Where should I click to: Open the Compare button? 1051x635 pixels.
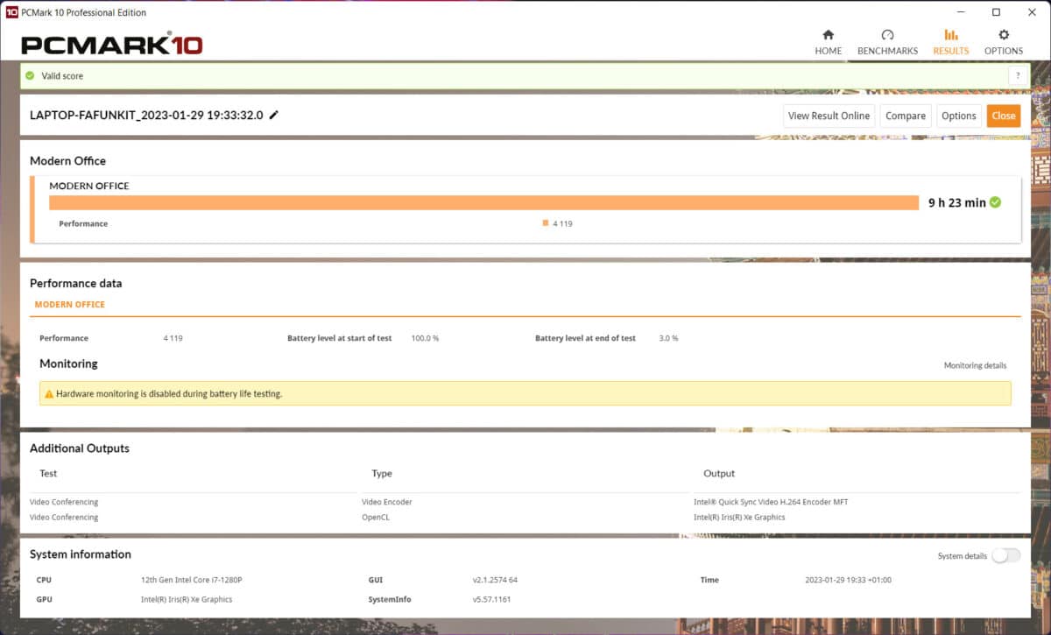point(906,116)
